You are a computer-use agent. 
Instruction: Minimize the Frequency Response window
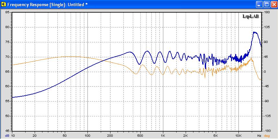click(x=259, y=5)
